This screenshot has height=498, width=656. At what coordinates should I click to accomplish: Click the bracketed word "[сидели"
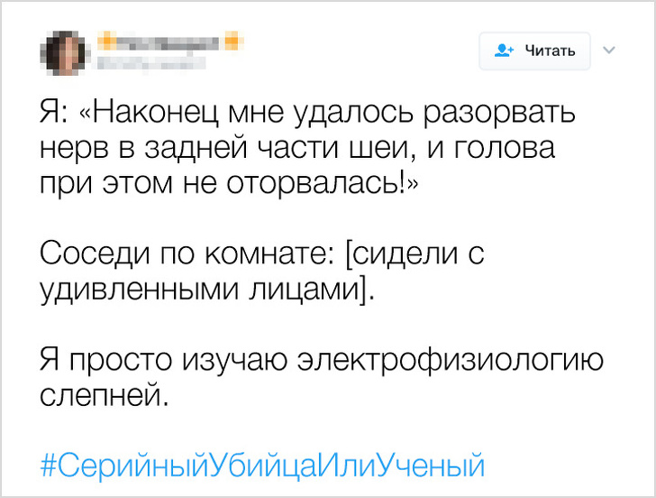pos(400,254)
